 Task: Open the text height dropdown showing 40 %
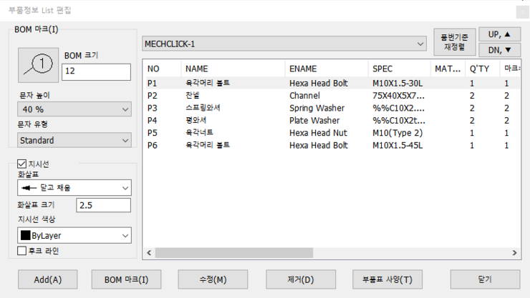74,109
